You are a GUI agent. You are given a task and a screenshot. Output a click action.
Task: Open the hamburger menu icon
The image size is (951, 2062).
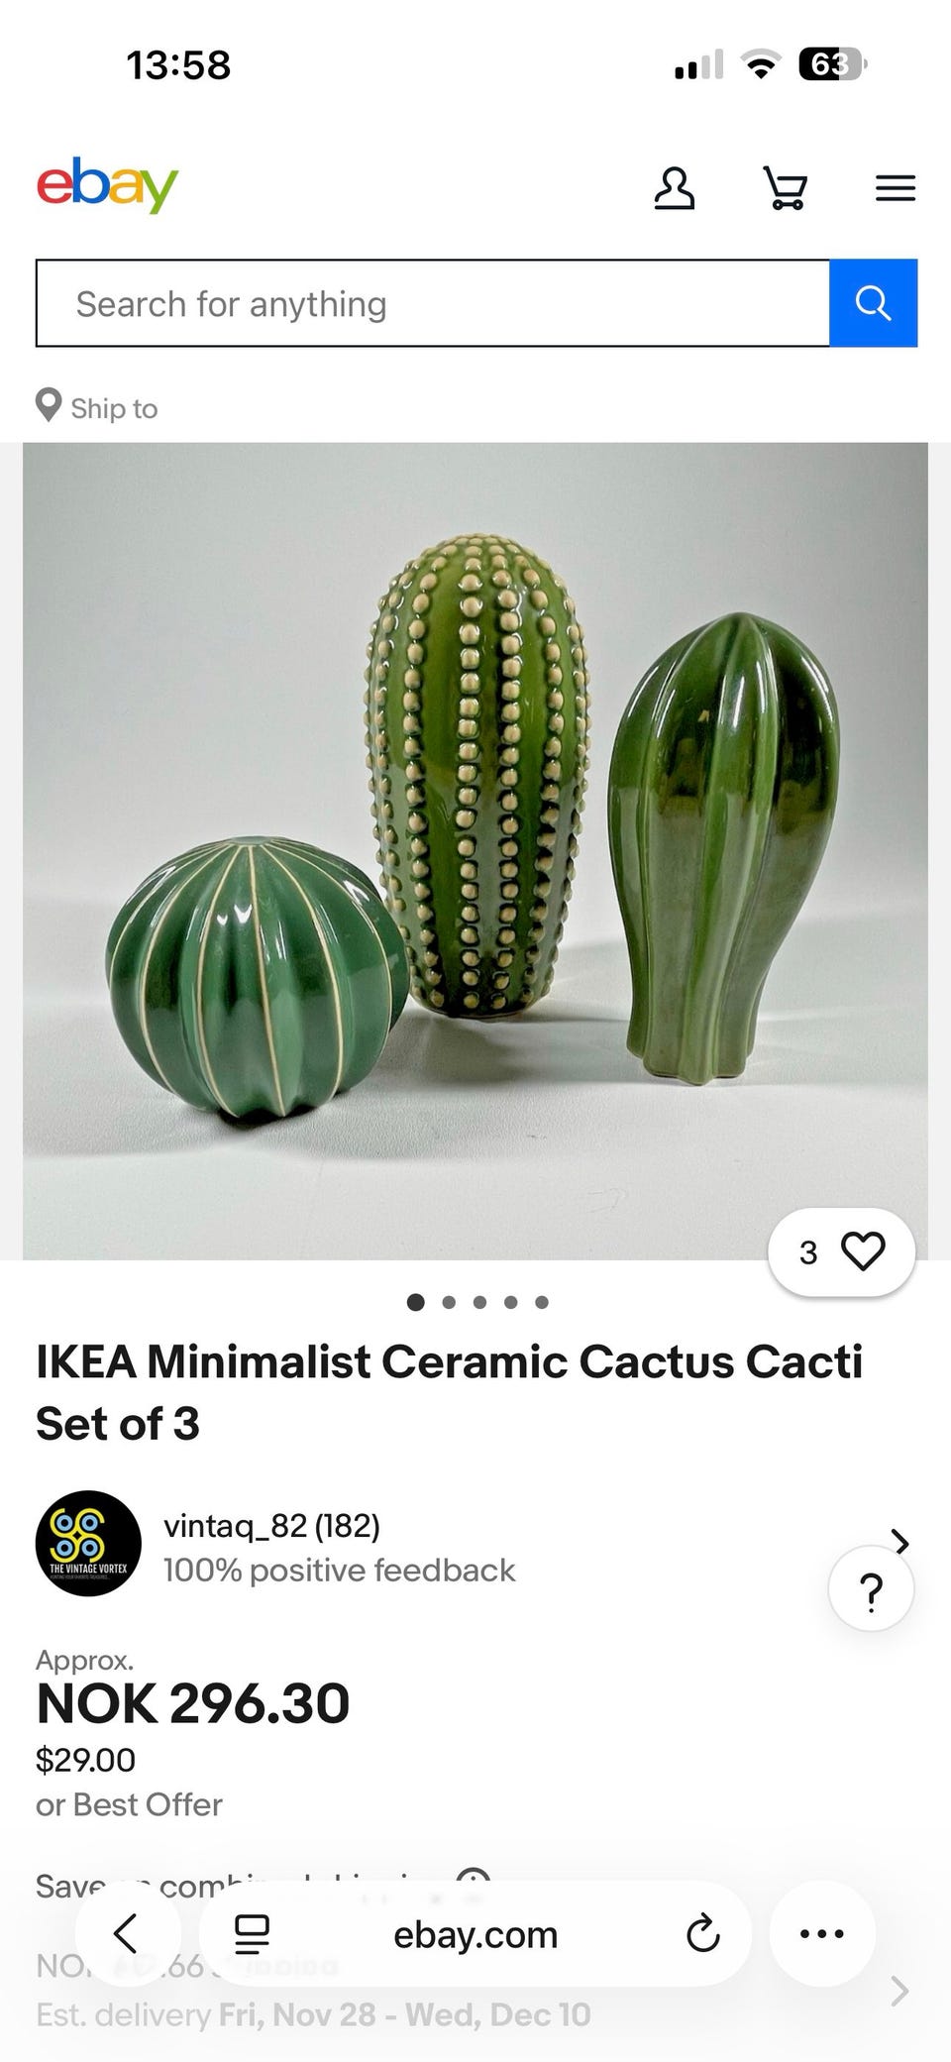click(896, 188)
